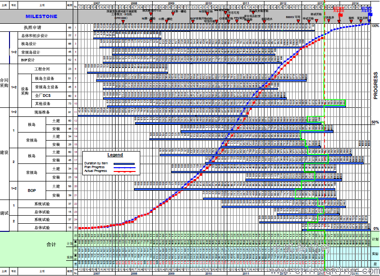Click the 首次并网 milestone triangle

click(361, 21)
